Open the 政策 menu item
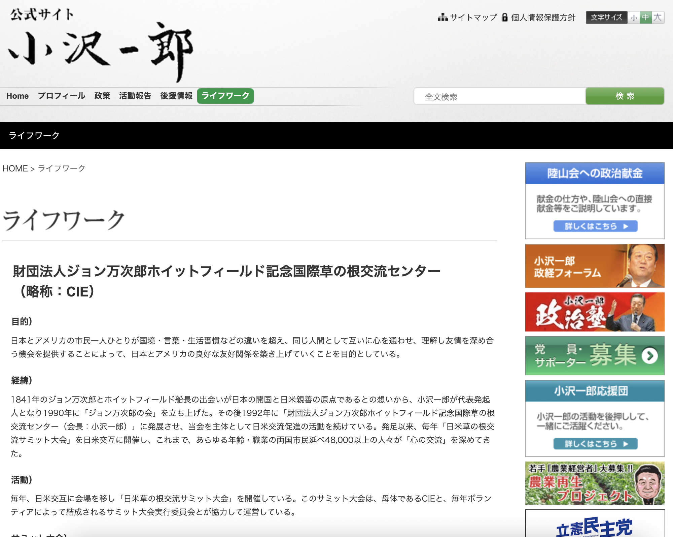The height and width of the screenshot is (537, 673). tap(102, 96)
